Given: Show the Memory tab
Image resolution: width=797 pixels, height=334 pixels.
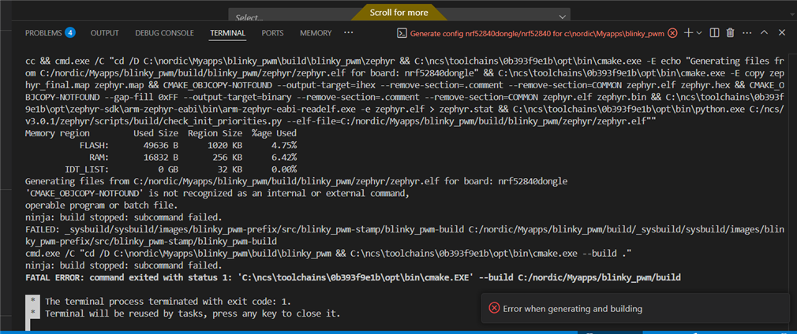Looking at the screenshot, I should [x=316, y=33].
